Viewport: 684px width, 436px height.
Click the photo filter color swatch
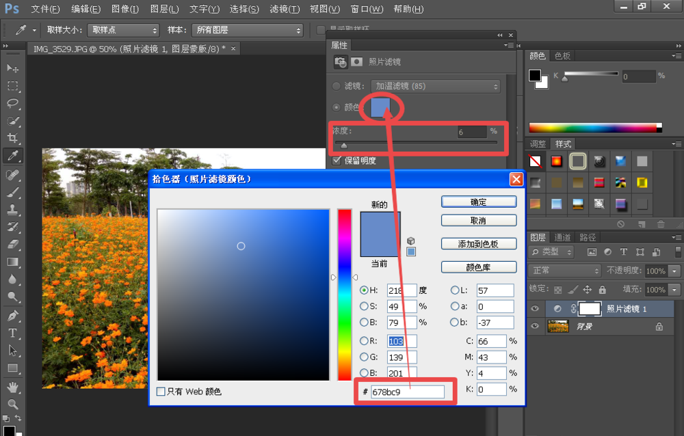pos(381,107)
